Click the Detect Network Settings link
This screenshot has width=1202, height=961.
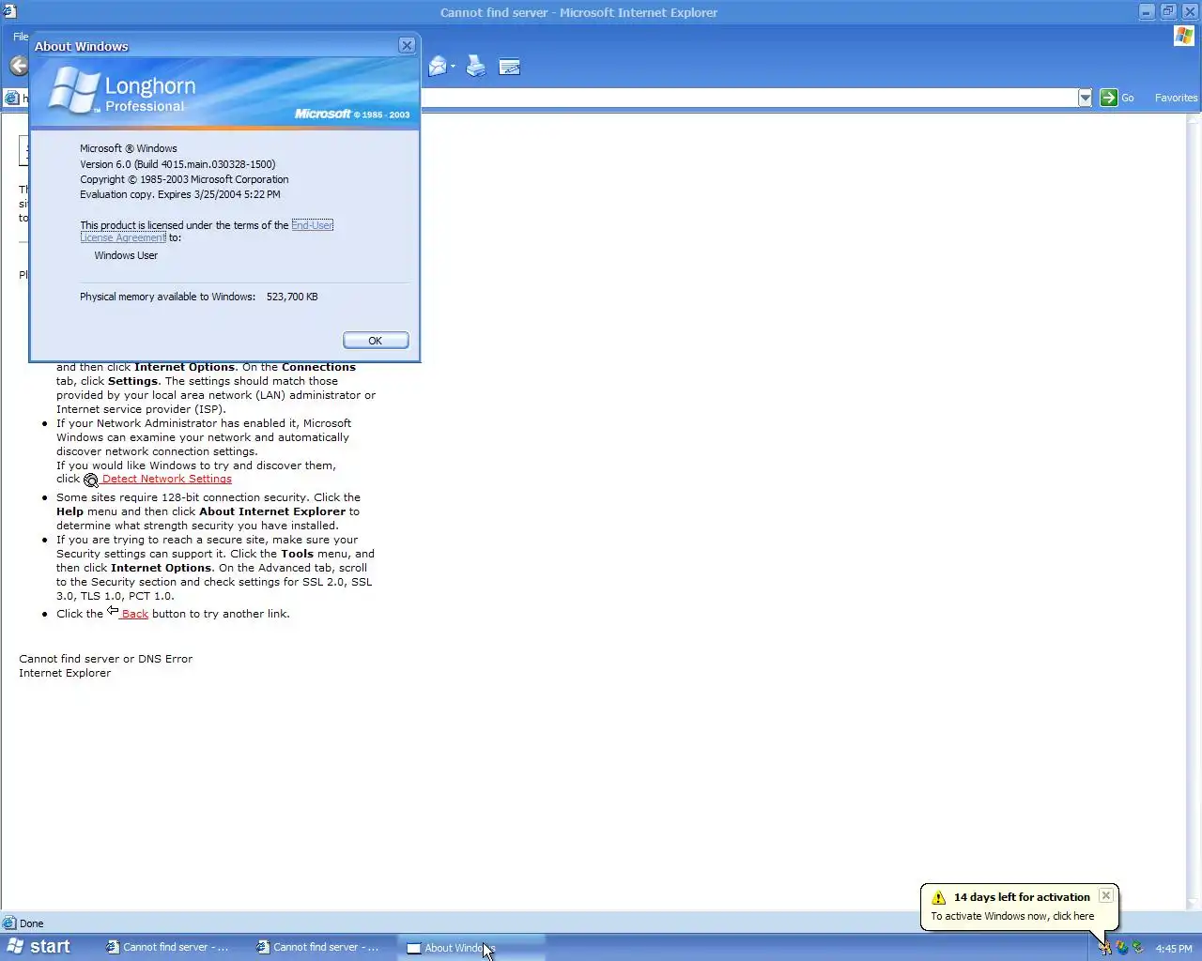166,479
